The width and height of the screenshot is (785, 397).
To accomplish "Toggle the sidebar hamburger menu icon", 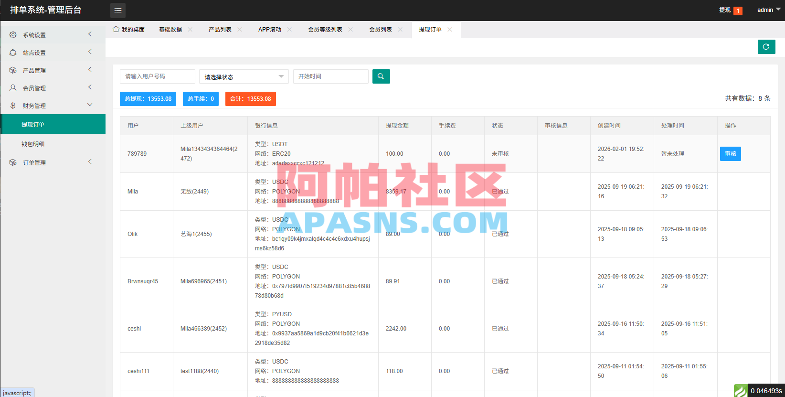I will pyautogui.click(x=118, y=10).
